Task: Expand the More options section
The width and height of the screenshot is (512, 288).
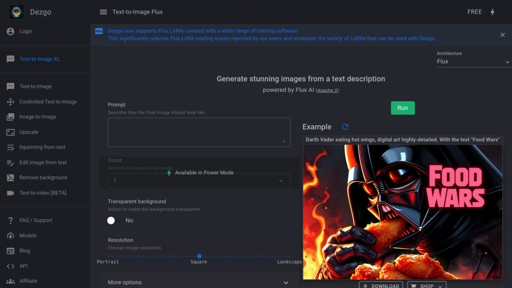Action: (199, 282)
